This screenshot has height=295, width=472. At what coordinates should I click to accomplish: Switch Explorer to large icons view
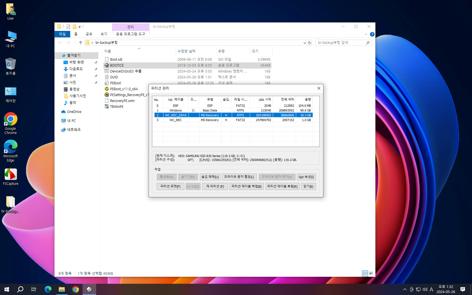(371, 273)
